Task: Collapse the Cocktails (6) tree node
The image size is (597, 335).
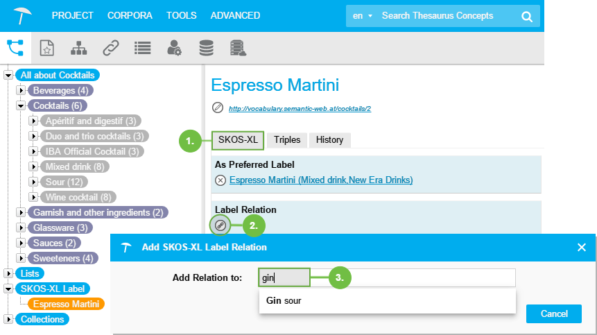Action: pos(21,105)
